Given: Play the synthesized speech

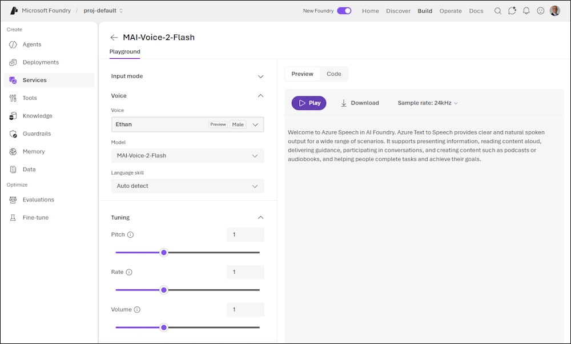Looking at the screenshot, I should [x=309, y=103].
